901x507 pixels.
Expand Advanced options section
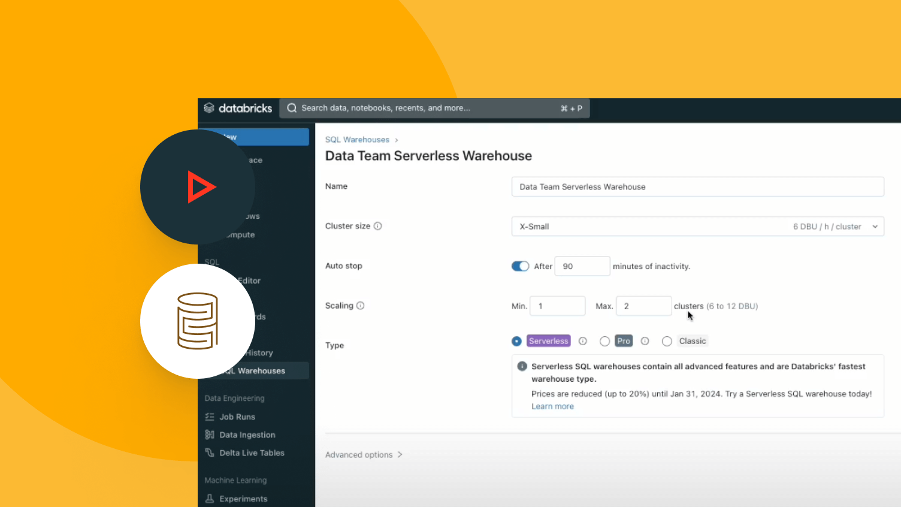pos(364,455)
